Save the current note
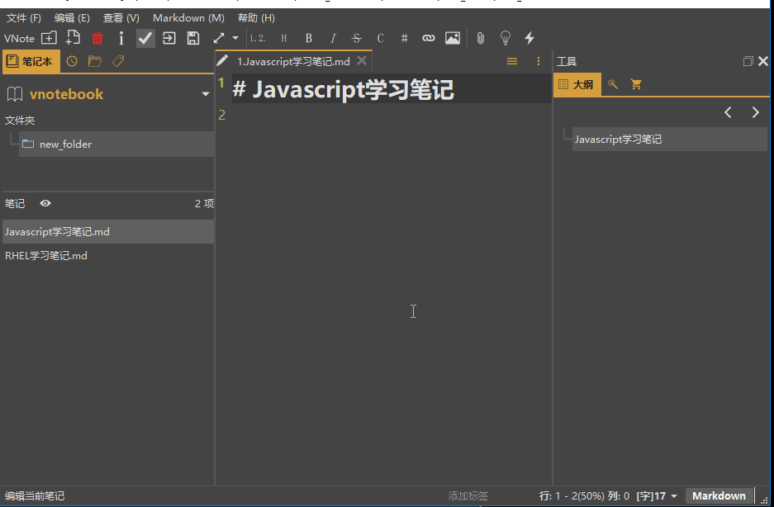 point(192,38)
